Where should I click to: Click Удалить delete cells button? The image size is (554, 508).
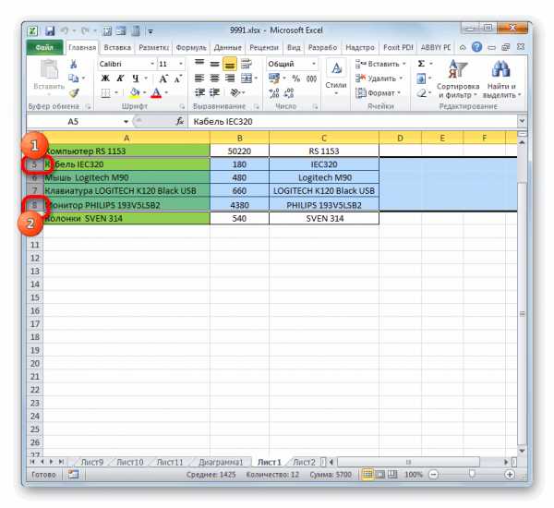point(379,79)
